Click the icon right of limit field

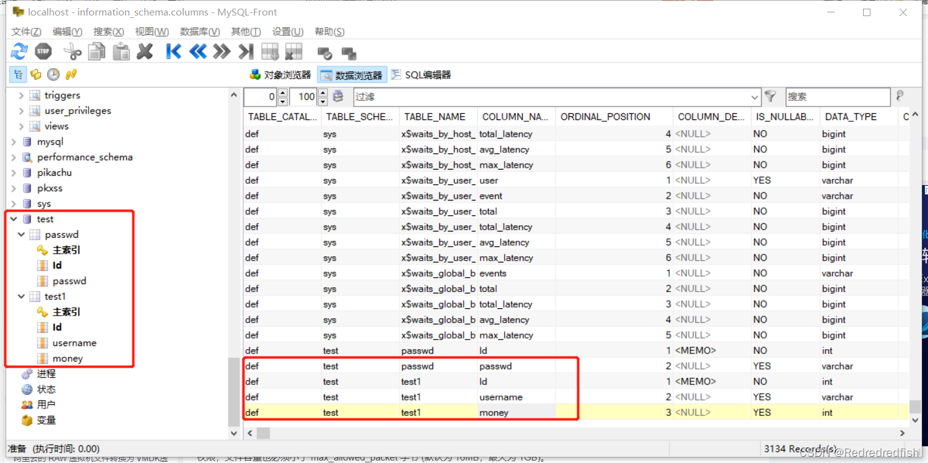[338, 97]
